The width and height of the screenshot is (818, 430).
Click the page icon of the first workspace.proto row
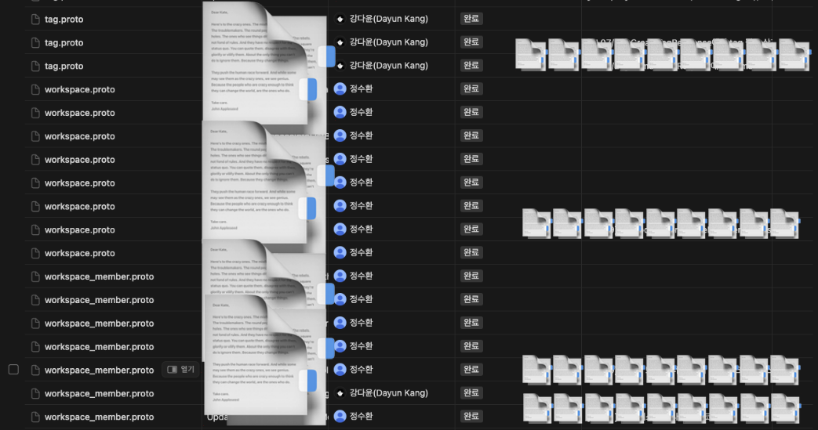35,89
